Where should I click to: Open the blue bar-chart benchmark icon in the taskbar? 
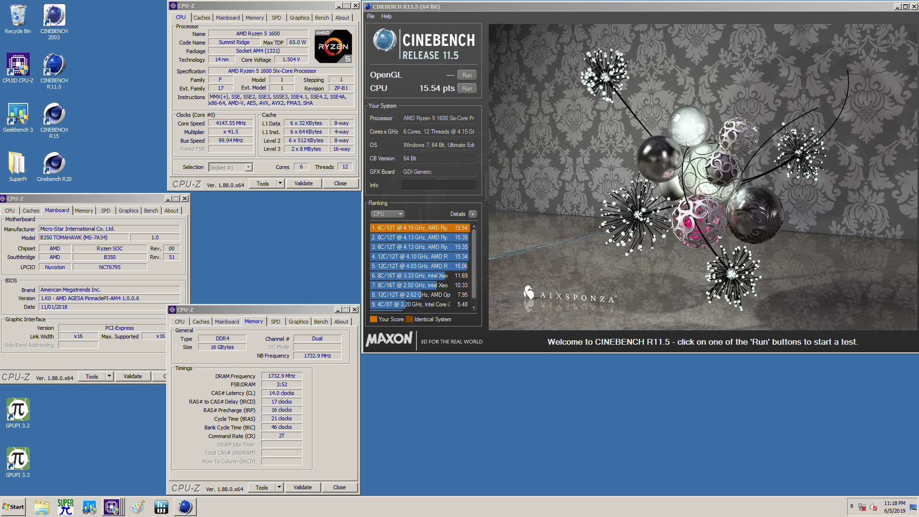click(161, 507)
